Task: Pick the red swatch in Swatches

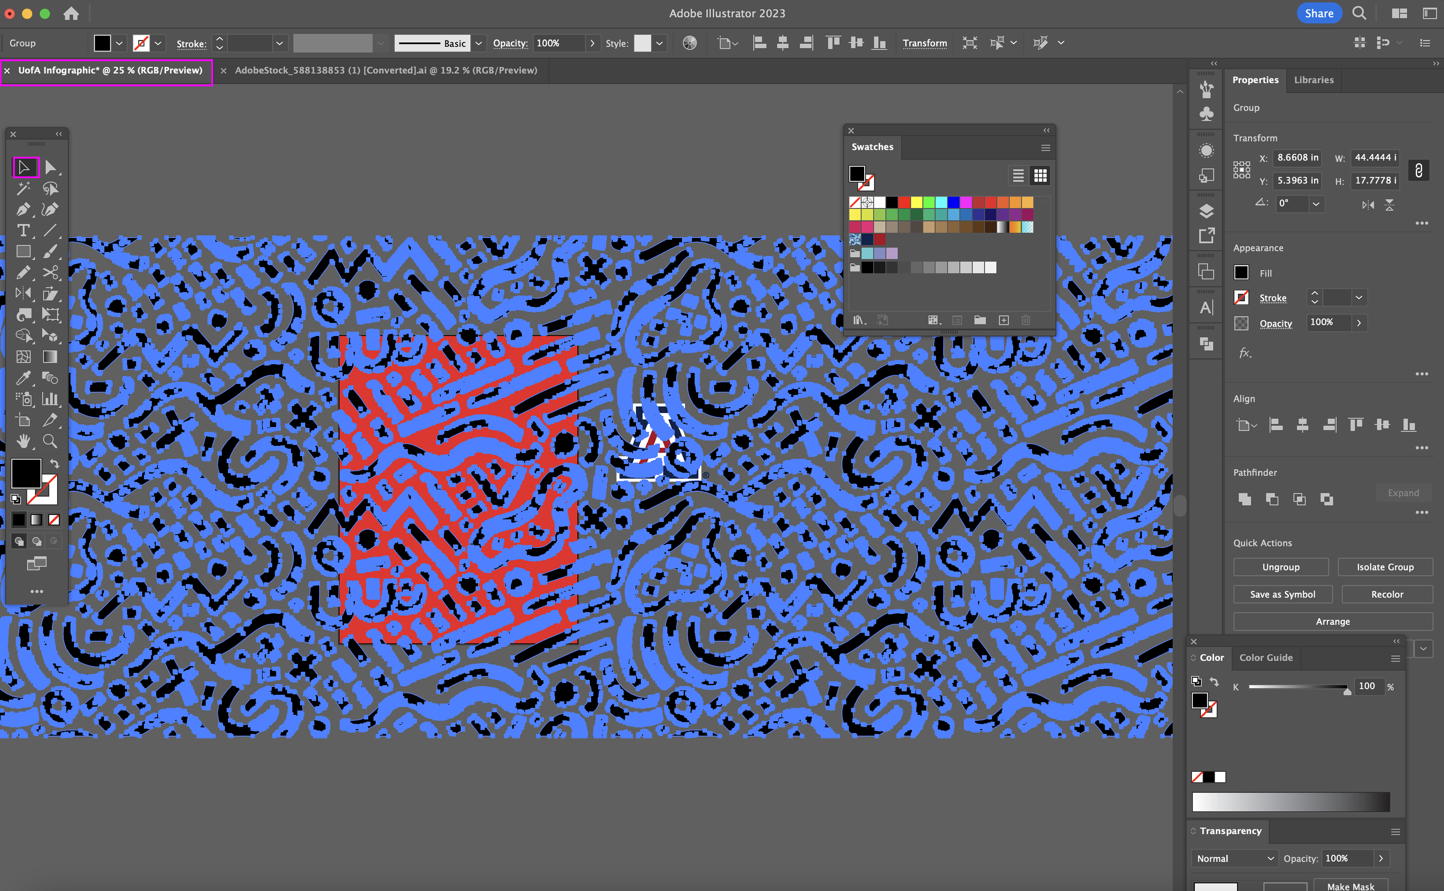Action: point(904,202)
